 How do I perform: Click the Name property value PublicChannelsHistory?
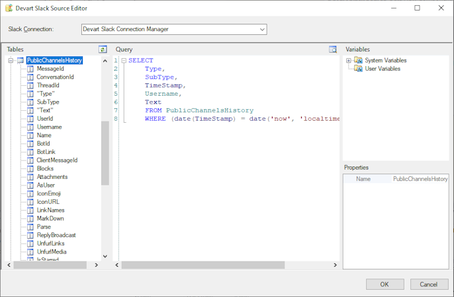click(x=420, y=179)
